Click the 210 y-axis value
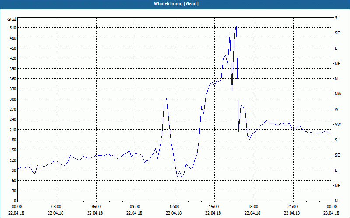Image resolution: width=350 pixels, height=218 pixels. coord(13,129)
